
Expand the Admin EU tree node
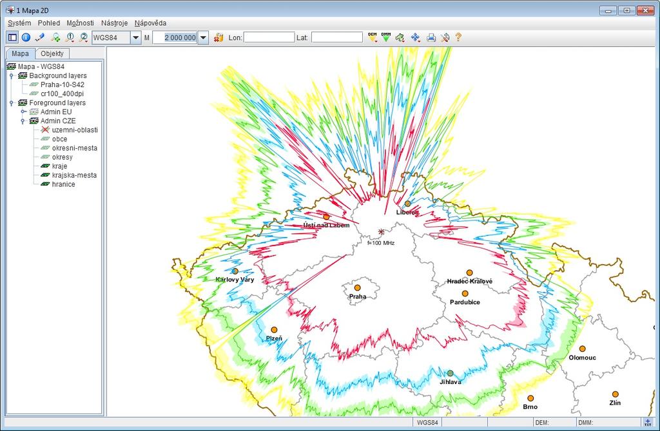[23, 111]
